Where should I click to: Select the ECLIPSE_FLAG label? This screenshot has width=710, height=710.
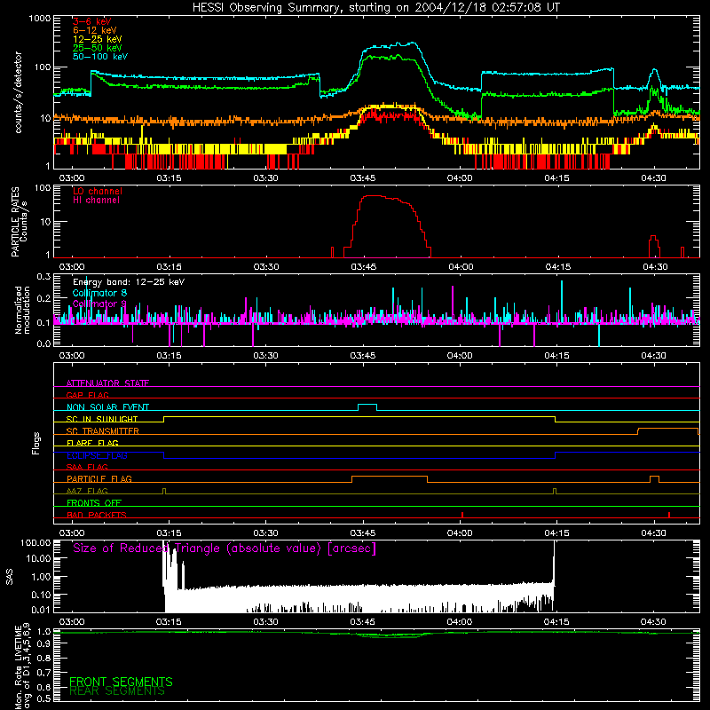click(x=97, y=455)
